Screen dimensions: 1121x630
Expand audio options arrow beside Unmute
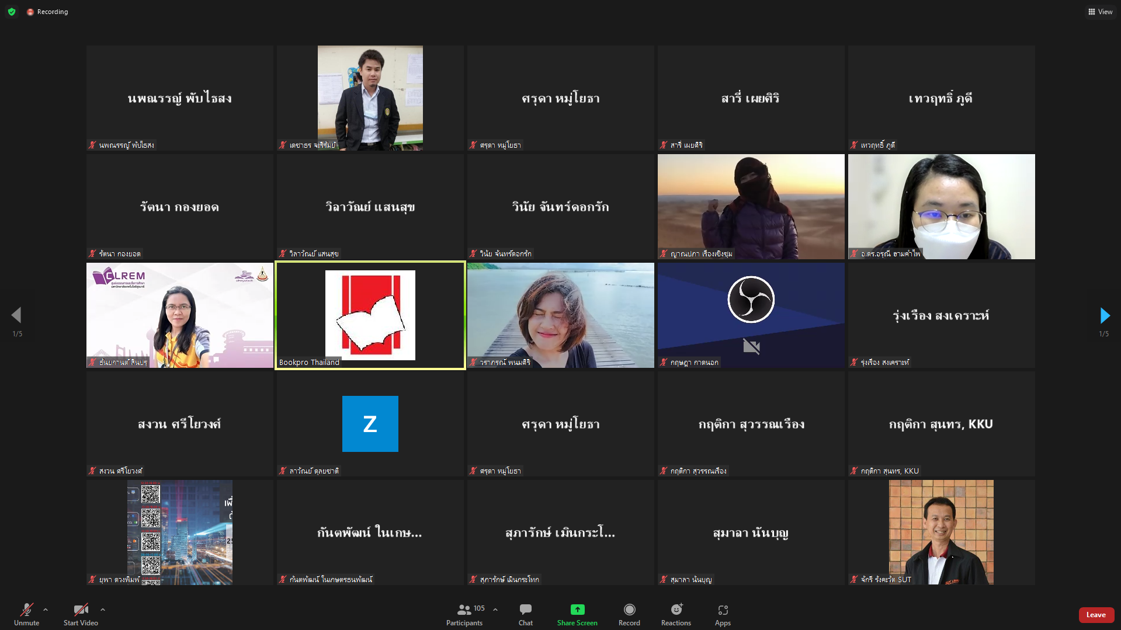(46, 610)
